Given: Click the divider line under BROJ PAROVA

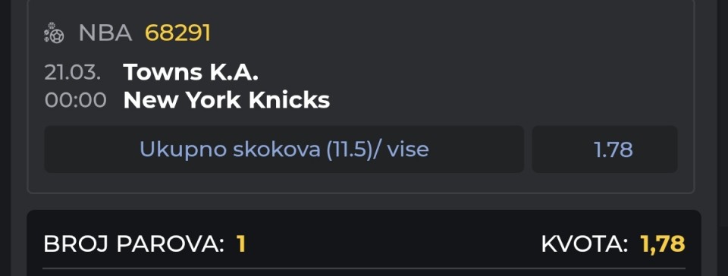Looking at the screenshot, I should click(x=364, y=268).
